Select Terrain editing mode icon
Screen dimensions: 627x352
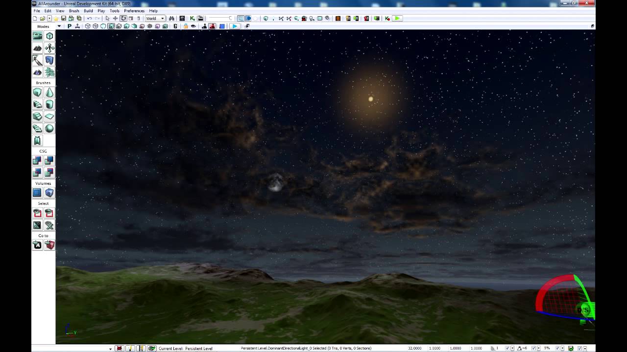[x=37, y=48]
